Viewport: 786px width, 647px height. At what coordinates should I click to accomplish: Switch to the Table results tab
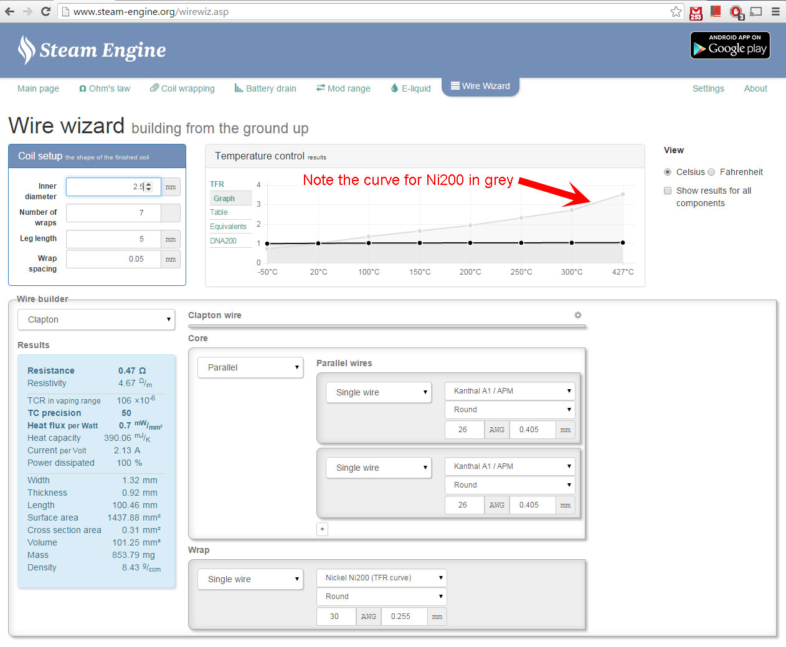click(x=219, y=212)
